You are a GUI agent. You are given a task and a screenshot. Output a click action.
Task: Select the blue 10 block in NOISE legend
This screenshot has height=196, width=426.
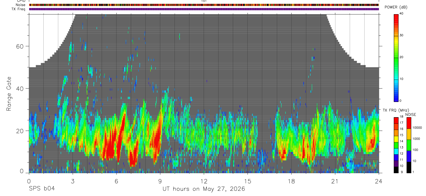[x=408, y=156]
